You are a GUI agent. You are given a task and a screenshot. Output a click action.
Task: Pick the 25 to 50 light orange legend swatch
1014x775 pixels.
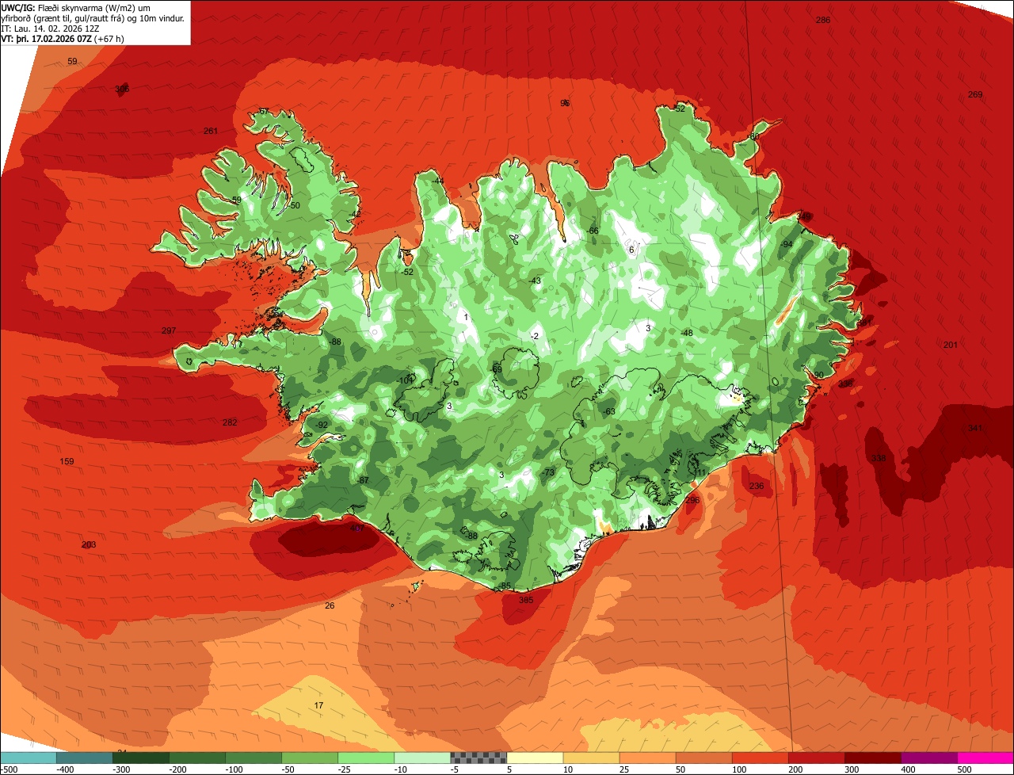click(647, 758)
